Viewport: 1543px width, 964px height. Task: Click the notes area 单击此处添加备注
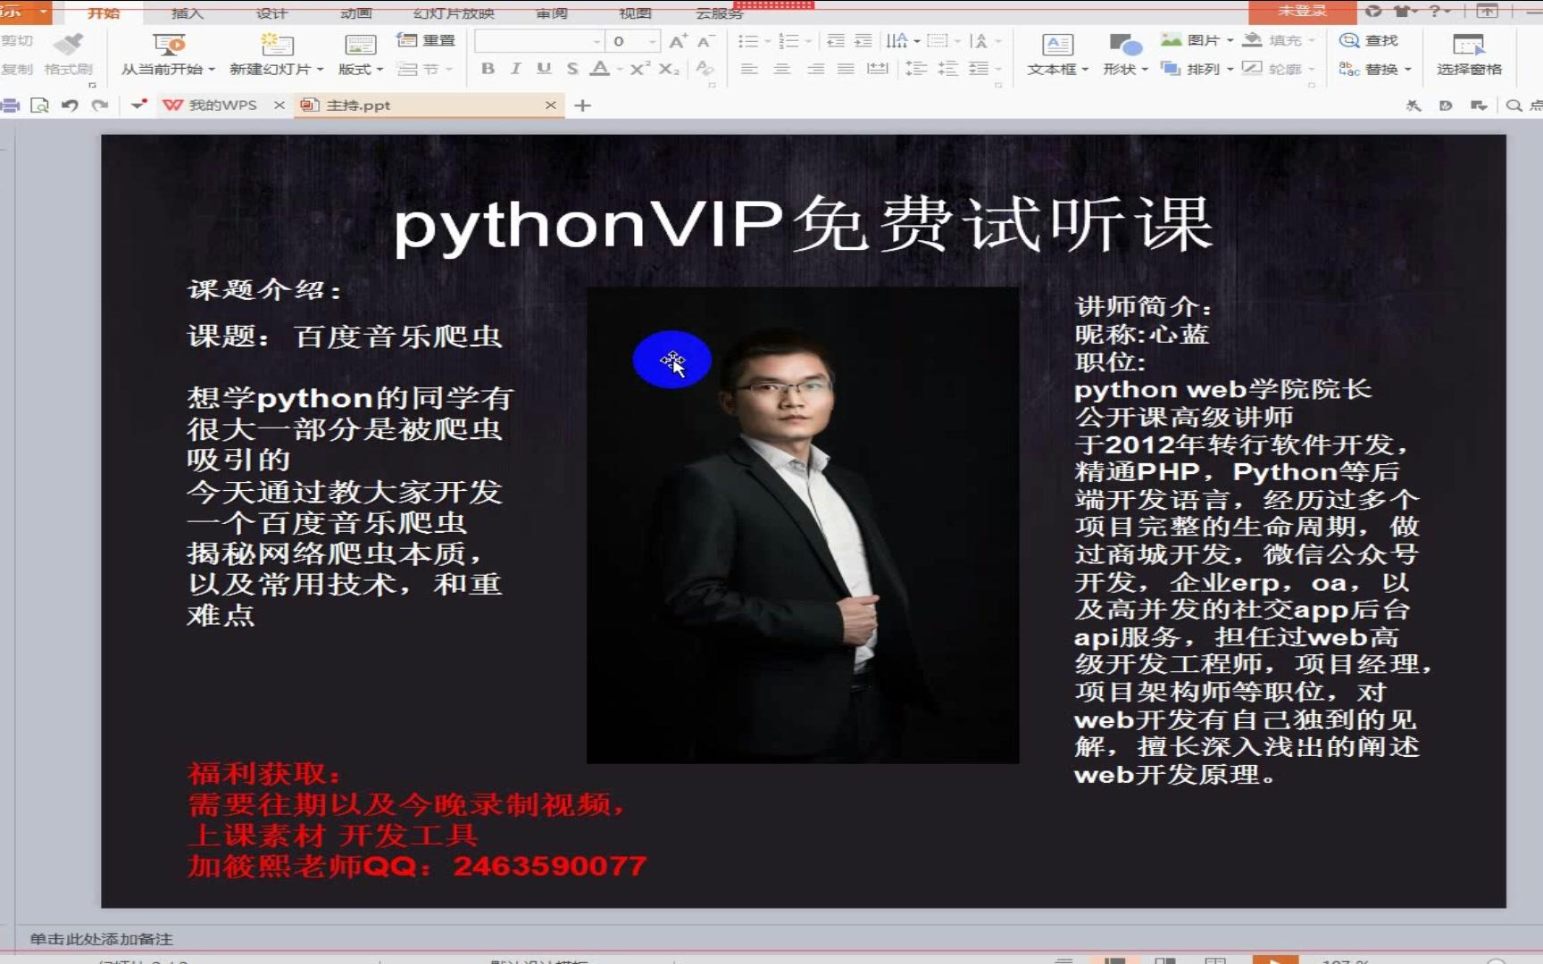102,939
